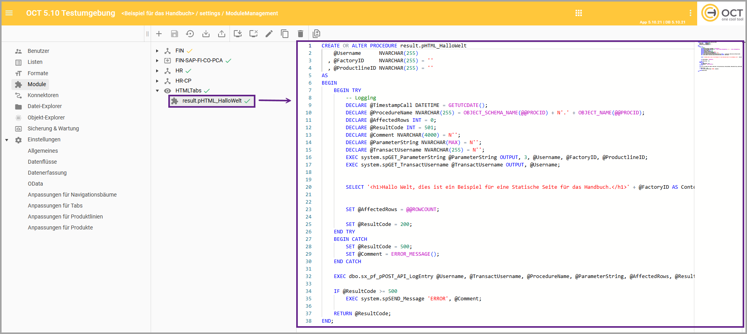Click the pencil edit icon in toolbar

[x=269, y=34]
